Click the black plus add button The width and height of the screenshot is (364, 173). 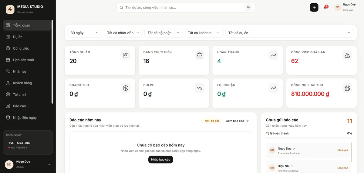coord(314,7)
